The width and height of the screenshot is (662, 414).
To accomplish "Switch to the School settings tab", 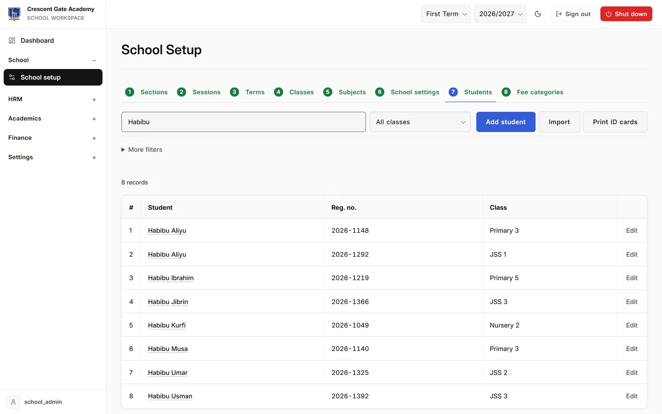I will tap(407, 92).
